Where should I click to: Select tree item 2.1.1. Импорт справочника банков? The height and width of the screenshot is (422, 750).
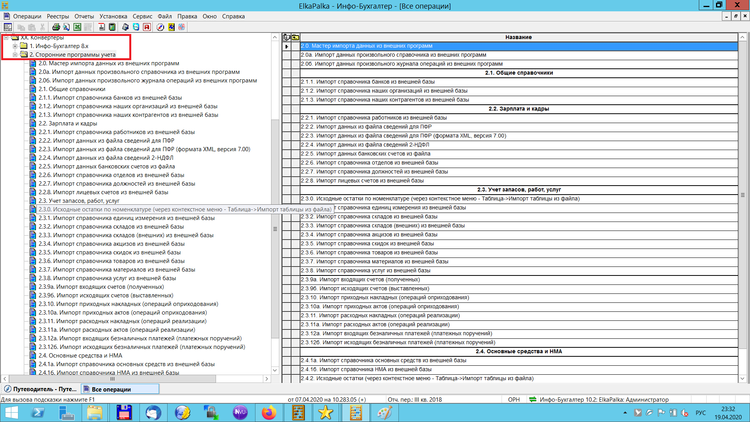click(110, 98)
